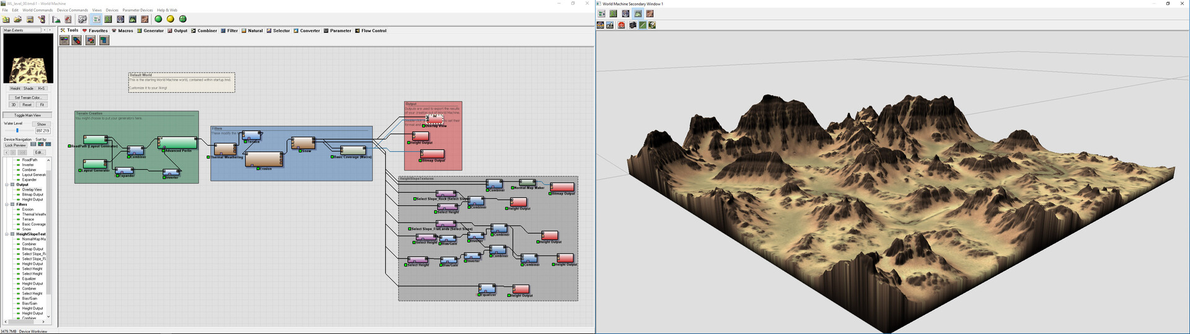This screenshot has height=334, width=1190.
Task: Select Height preview mode button
Action: pyautogui.click(x=15, y=88)
